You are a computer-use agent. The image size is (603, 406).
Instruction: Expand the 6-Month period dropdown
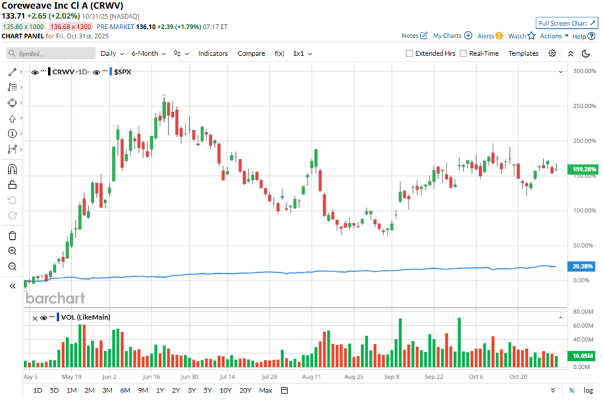148,54
